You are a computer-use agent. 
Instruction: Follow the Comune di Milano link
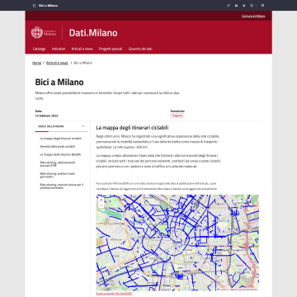[253, 16]
